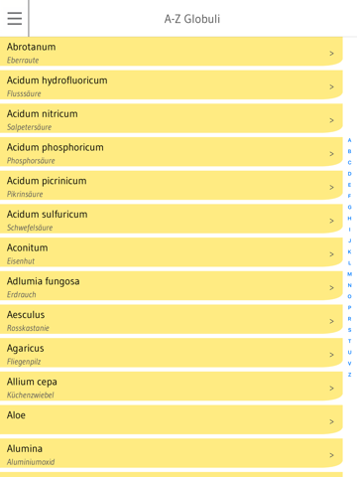Screen dimensions: 357x477
Task: Click the arrow on Aloe row
Action: (331, 421)
